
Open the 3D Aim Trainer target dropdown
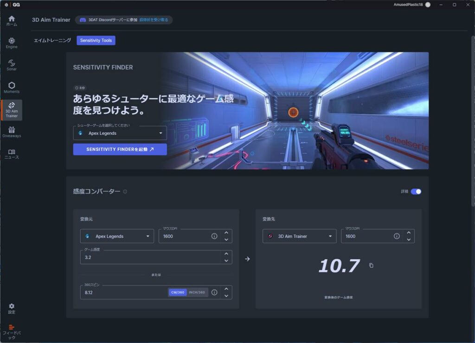tap(299, 236)
